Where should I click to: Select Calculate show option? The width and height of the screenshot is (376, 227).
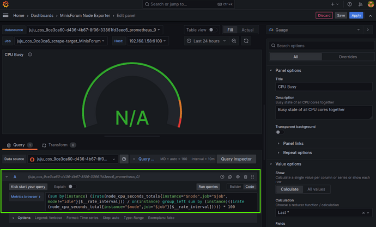tap(289, 189)
